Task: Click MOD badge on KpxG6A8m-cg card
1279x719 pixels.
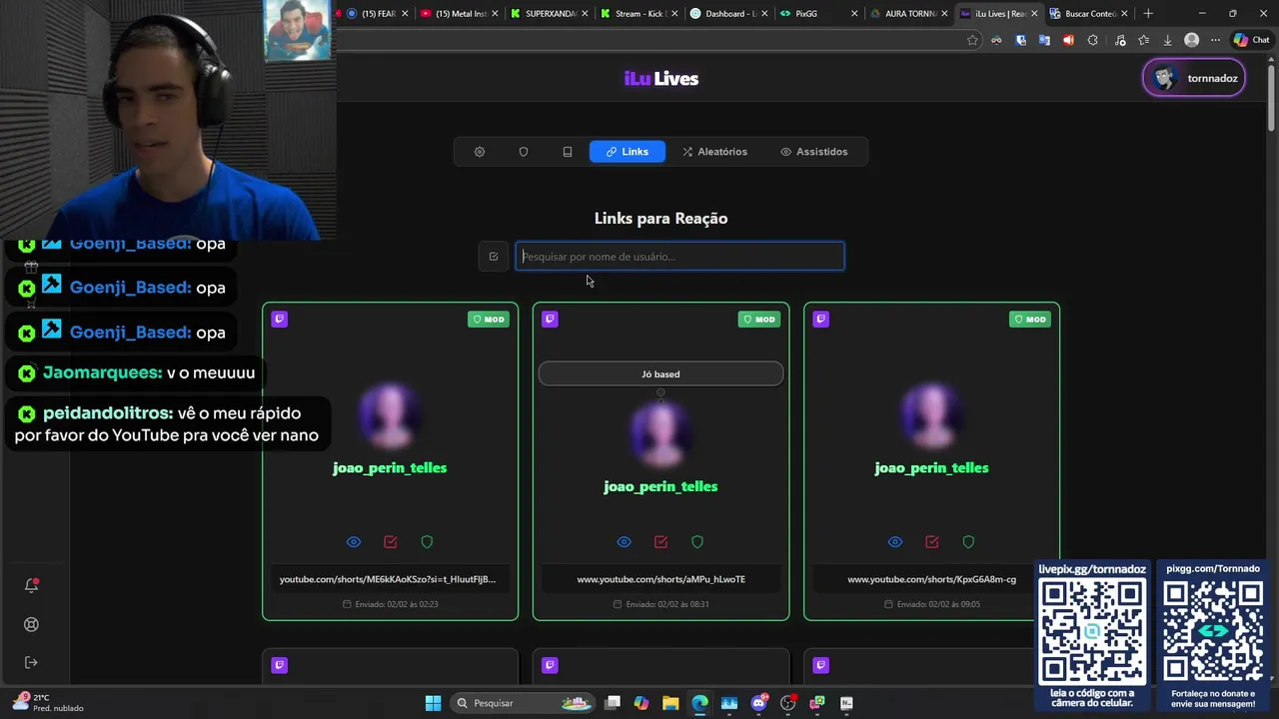Action: pyautogui.click(x=1030, y=320)
